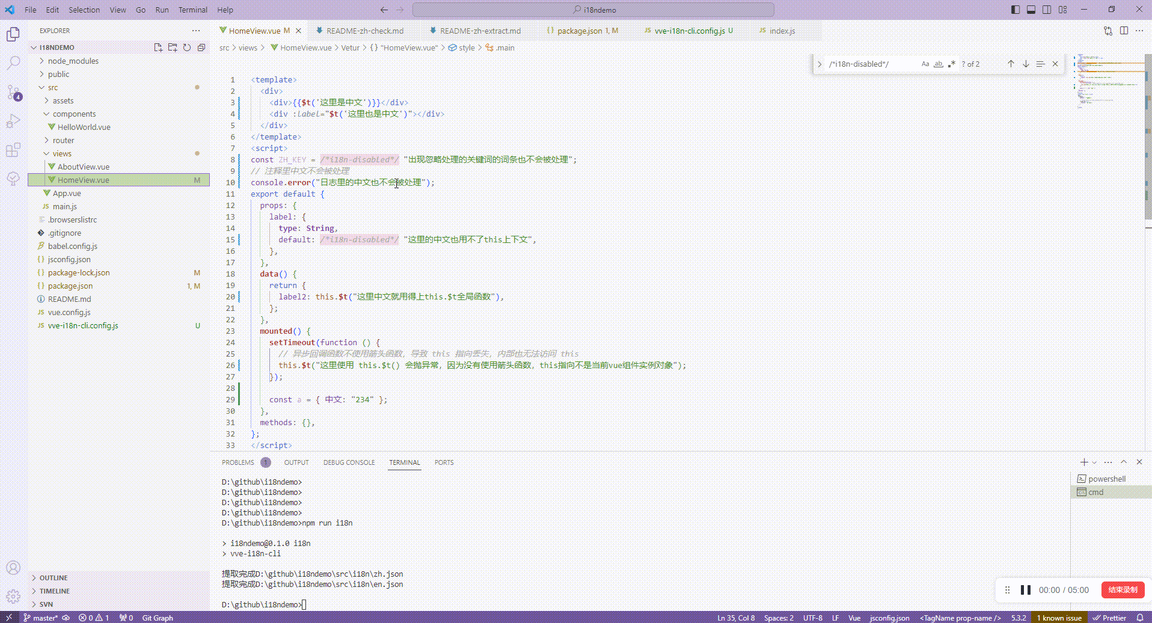This screenshot has height=623, width=1152.
Task: Toggle Secondary Side Bar layout icon
Action: click(1047, 10)
